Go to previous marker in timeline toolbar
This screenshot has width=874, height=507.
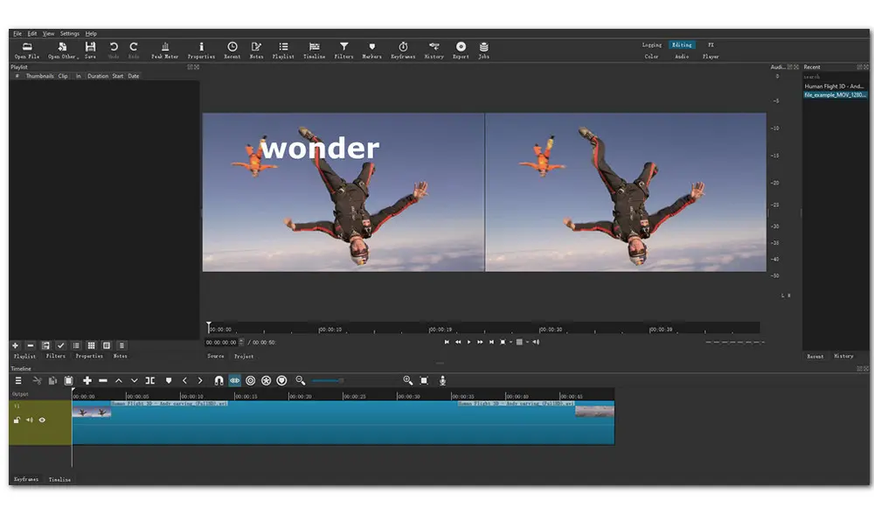click(184, 380)
